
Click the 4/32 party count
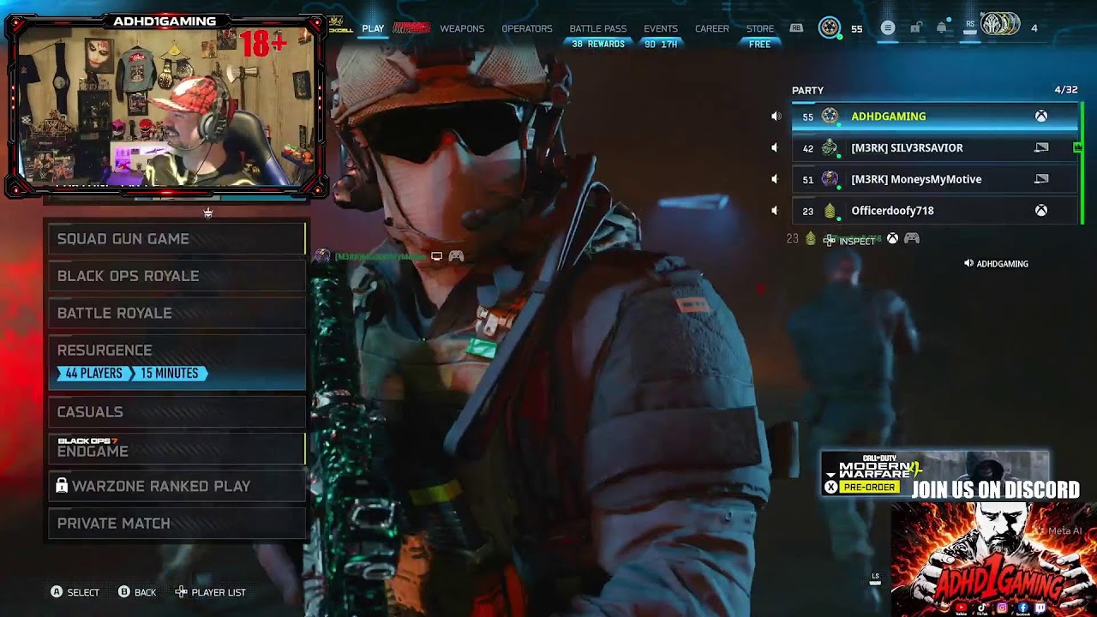pos(1065,90)
